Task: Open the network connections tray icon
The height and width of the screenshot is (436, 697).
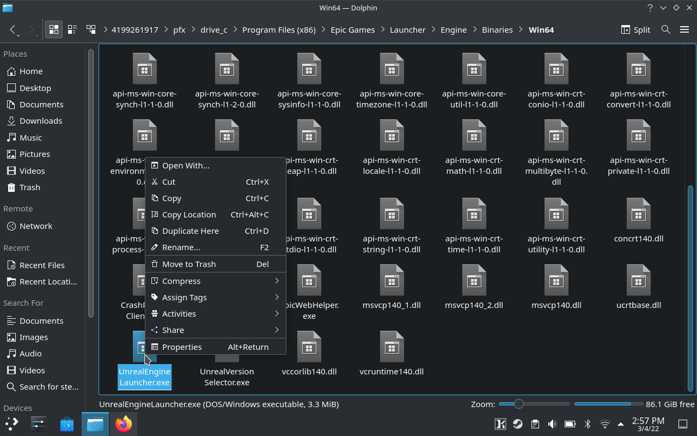Action: [605, 424]
